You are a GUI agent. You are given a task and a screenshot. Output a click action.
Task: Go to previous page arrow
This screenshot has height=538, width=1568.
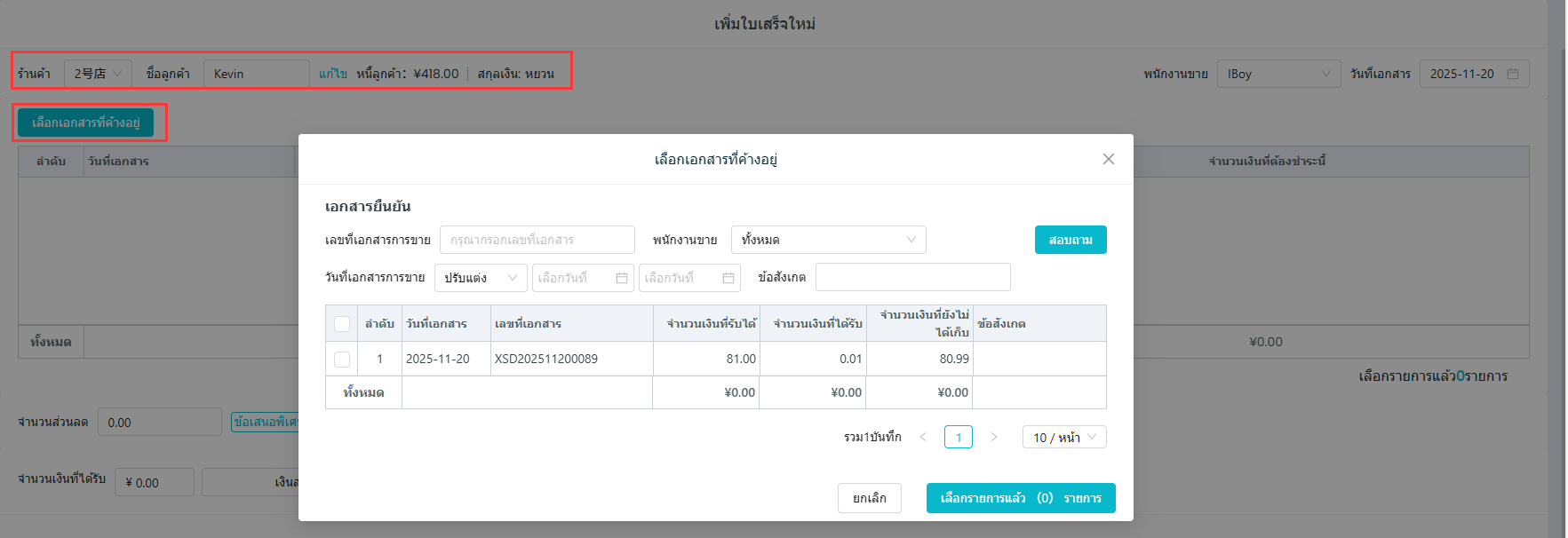(x=923, y=437)
